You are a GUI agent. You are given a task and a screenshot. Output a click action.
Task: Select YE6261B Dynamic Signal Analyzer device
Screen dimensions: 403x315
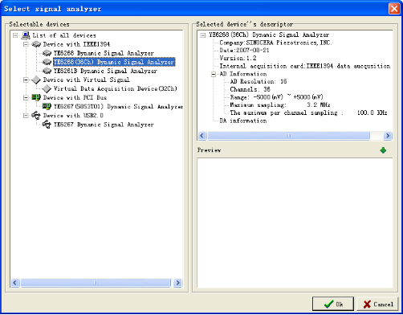point(105,71)
